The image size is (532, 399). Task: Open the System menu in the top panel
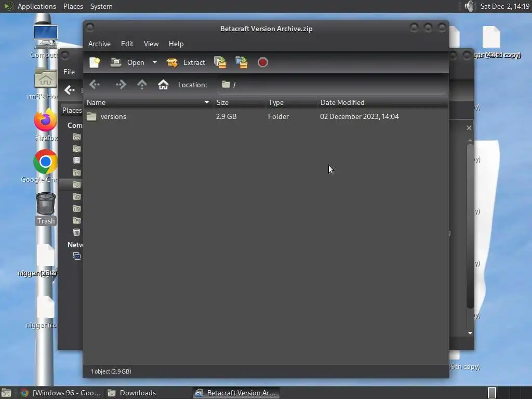click(x=101, y=6)
